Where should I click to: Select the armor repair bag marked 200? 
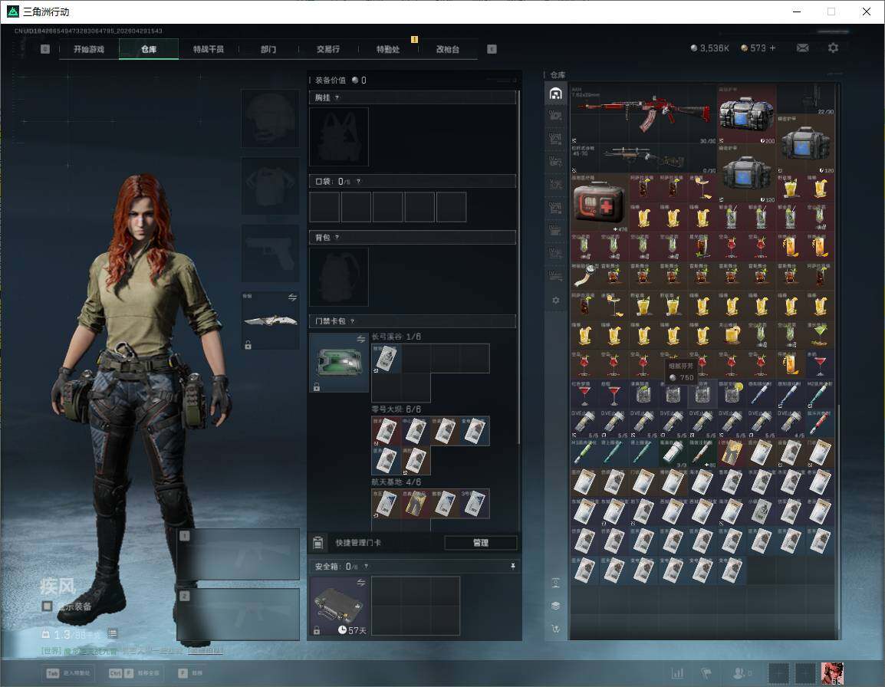click(747, 114)
